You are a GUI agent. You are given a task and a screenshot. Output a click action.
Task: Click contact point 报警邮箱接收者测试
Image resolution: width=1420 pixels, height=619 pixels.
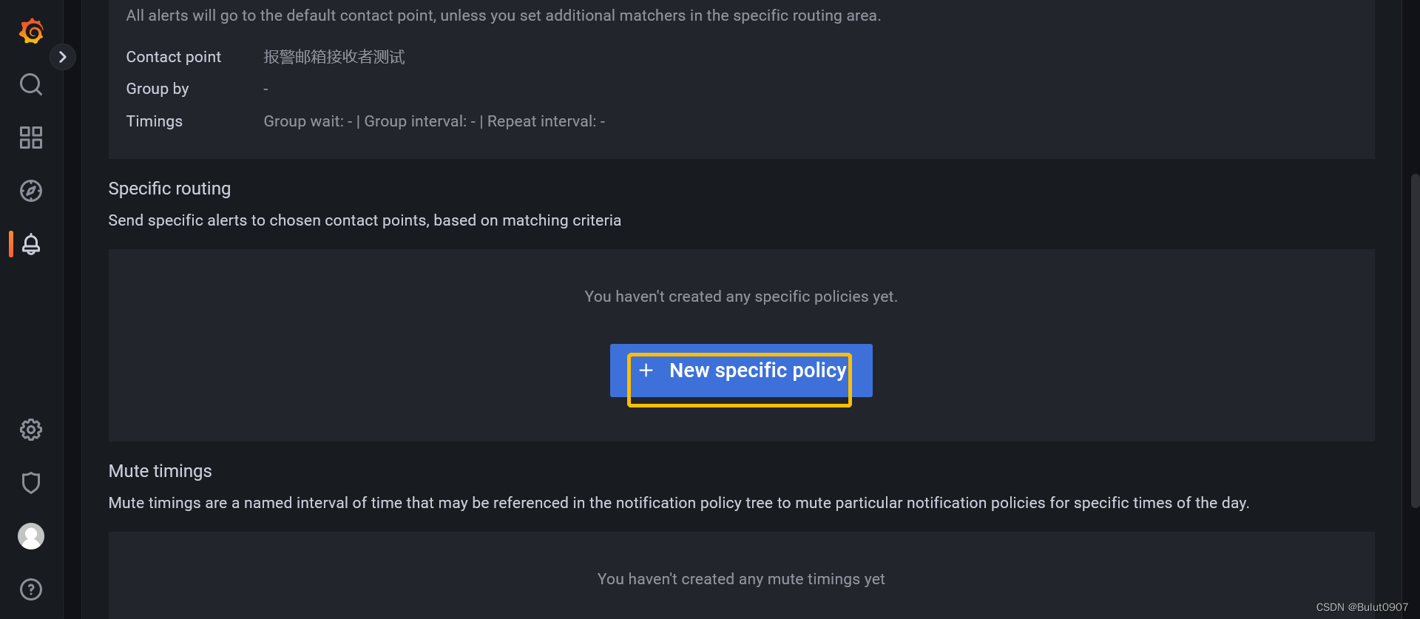point(334,56)
